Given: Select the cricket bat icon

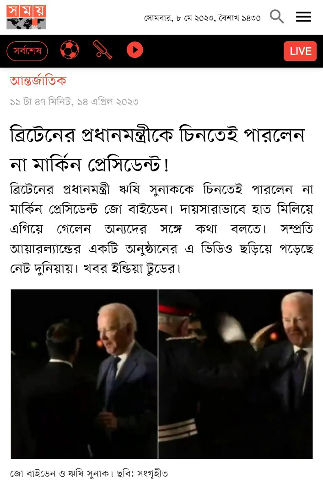Looking at the screenshot, I should (102, 49).
